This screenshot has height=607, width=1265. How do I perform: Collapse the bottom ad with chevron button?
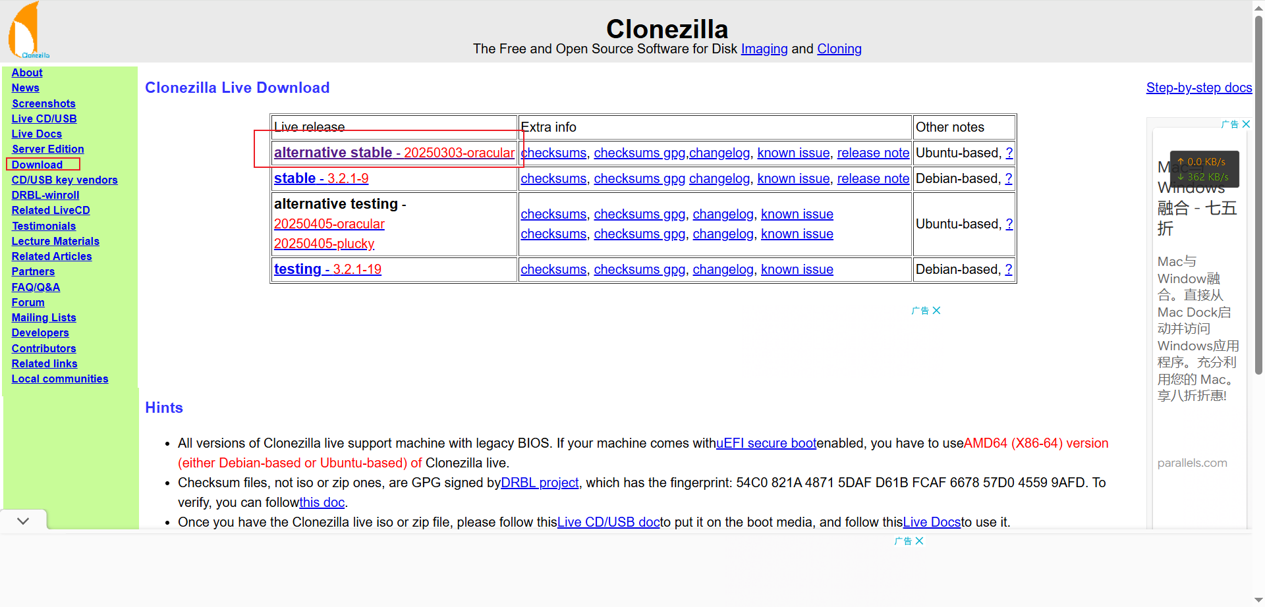pos(23,521)
